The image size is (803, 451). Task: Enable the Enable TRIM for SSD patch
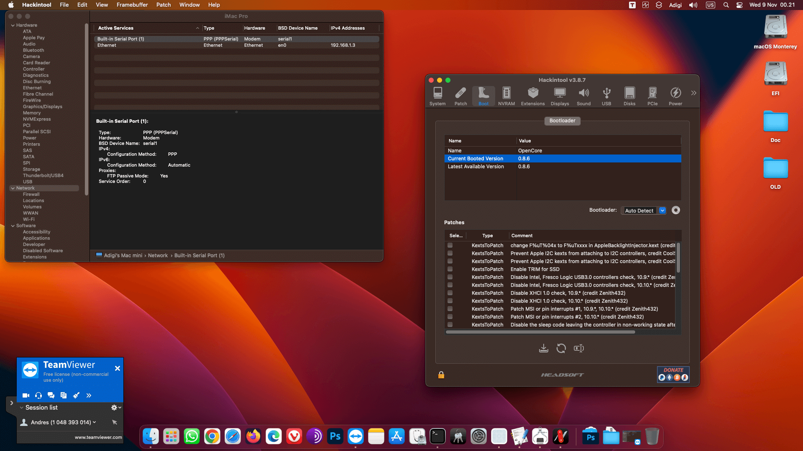coord(450,269)
